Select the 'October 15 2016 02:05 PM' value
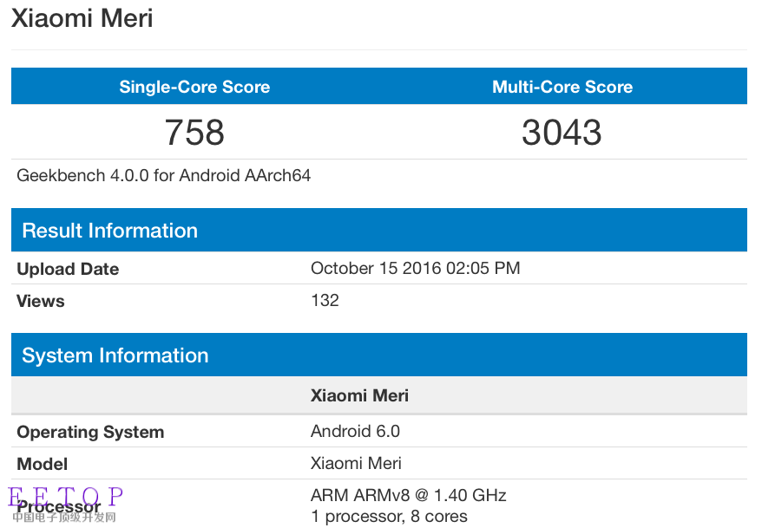 (x=416, y=268)
